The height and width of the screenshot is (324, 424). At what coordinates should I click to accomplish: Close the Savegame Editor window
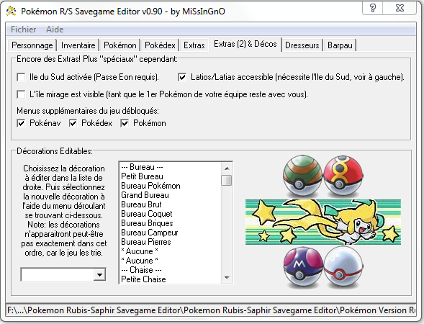pyautogui.click(x=400, y=8)
